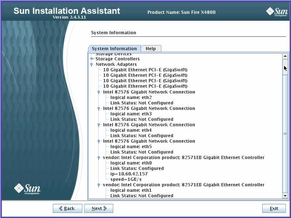
Task: Select the 'ip=10.60.42.157' row
Action: (x=129, y=174)
